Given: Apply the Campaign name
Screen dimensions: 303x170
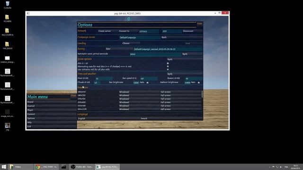Looking at the screenshot, I should pos(182,37).
